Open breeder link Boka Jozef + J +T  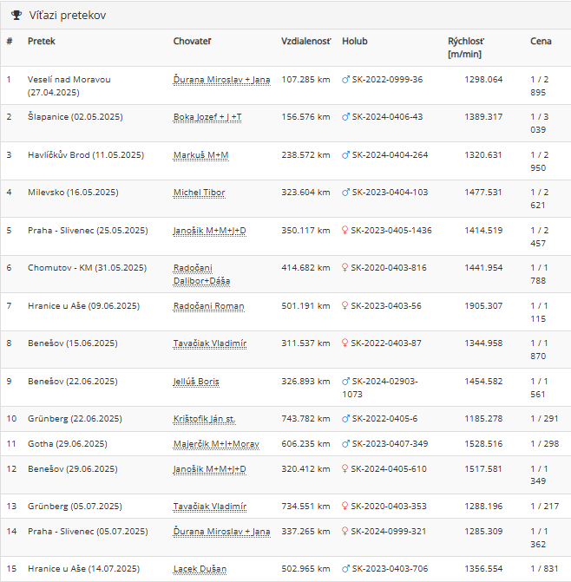click(x=207, y=117)
